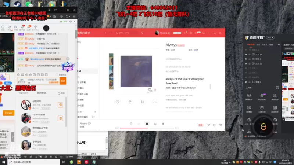
Task: Add a new source with the plus in the assistant
Action: click(279, 45)
